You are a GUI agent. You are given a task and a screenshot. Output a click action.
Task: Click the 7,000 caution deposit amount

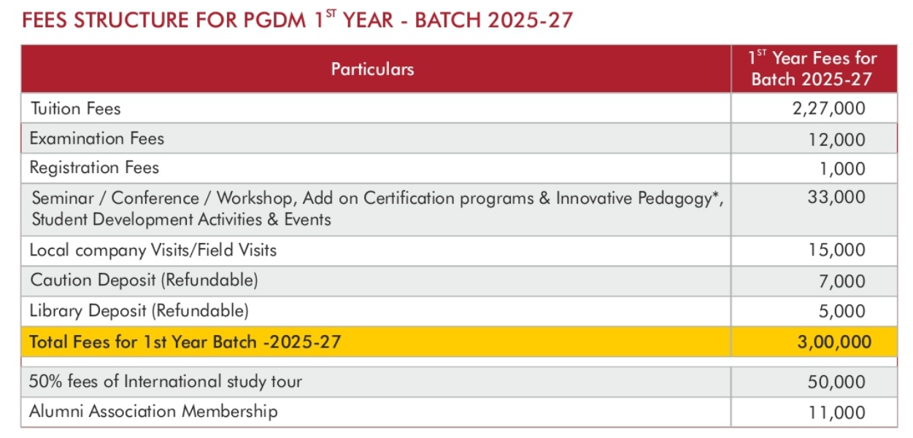[841, 281]
